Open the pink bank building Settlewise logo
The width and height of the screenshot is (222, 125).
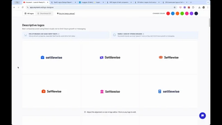point(110,91)
